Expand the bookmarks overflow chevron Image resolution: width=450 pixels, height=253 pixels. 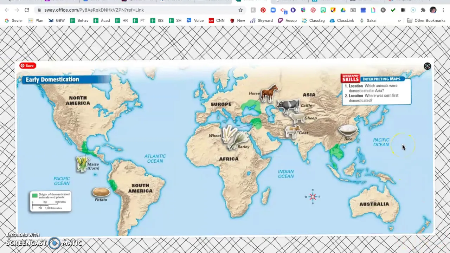point(399,20)
